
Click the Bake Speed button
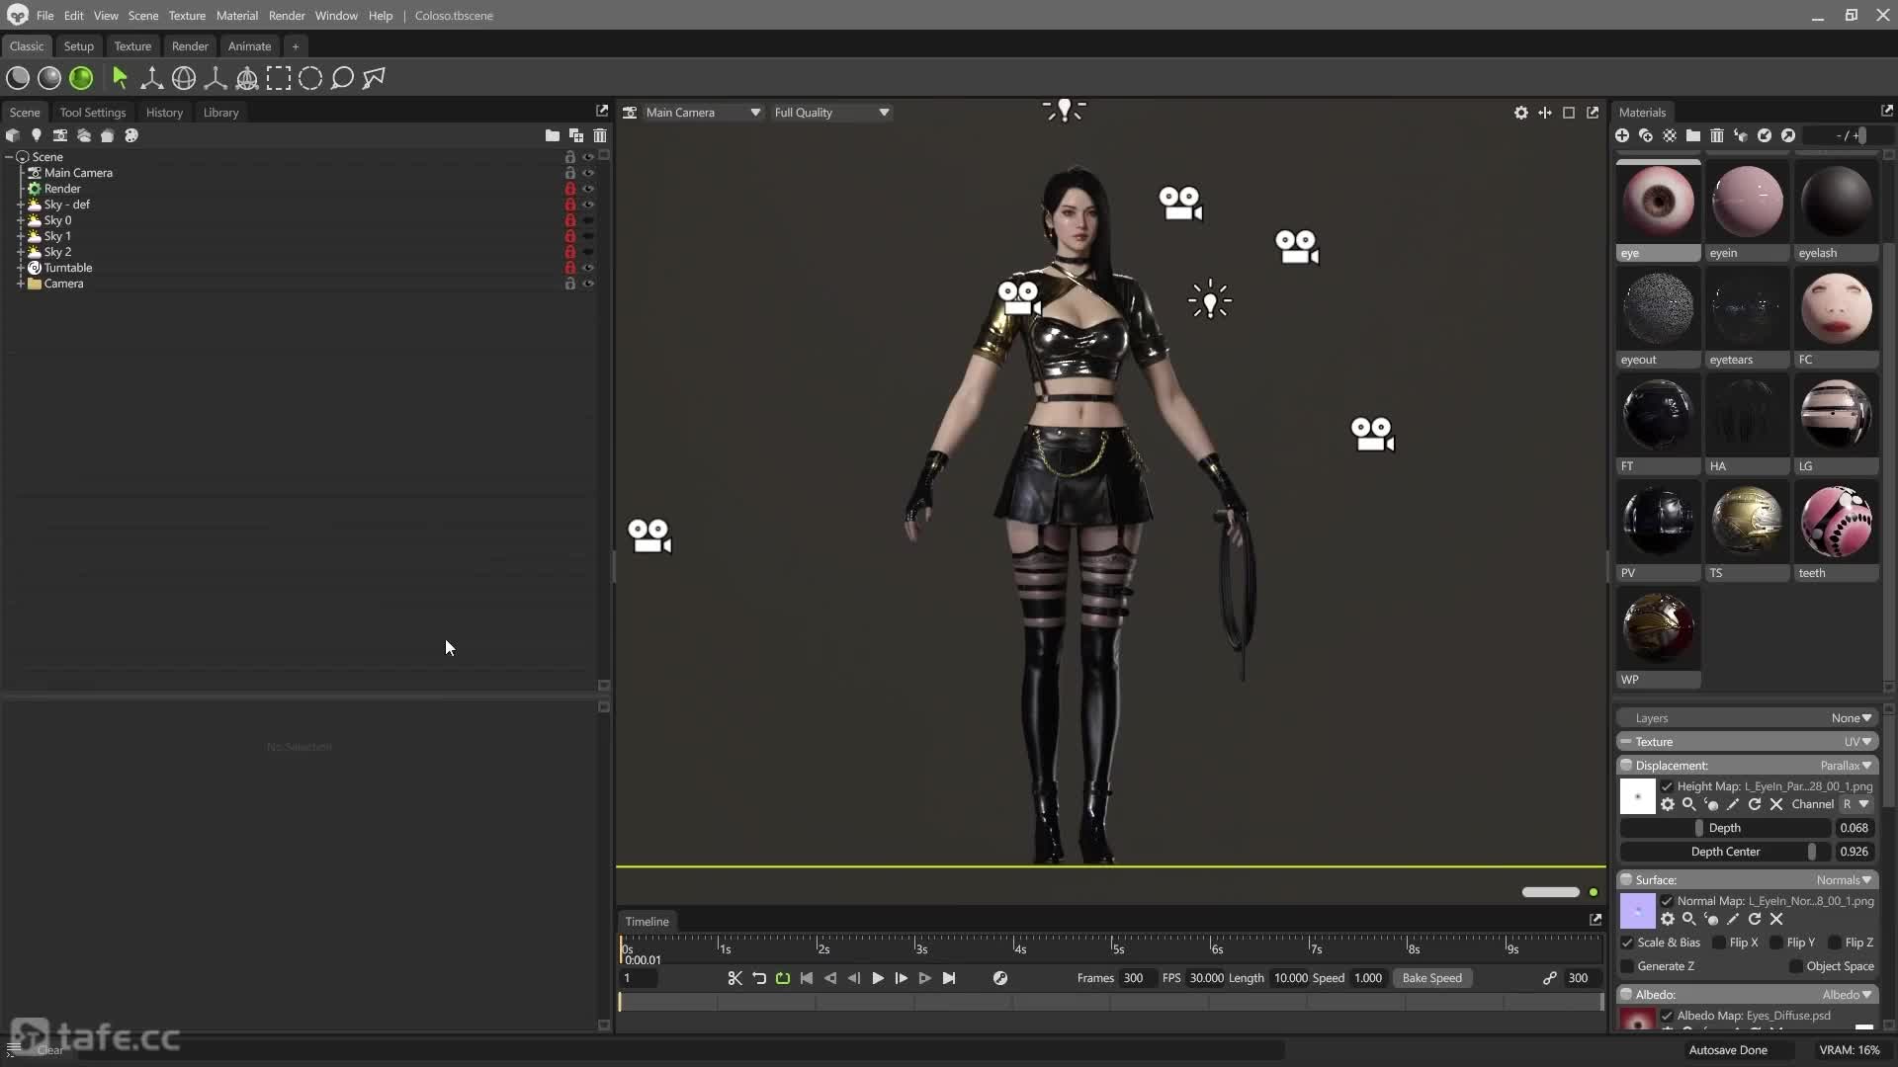pyautogui.click(x=1432, y=978)
